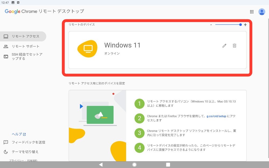Image resolution: width=269 pixels, height=168 pixels.
Task: Click the yellow monitor icon for Windows 11
Action: point(87,49)
